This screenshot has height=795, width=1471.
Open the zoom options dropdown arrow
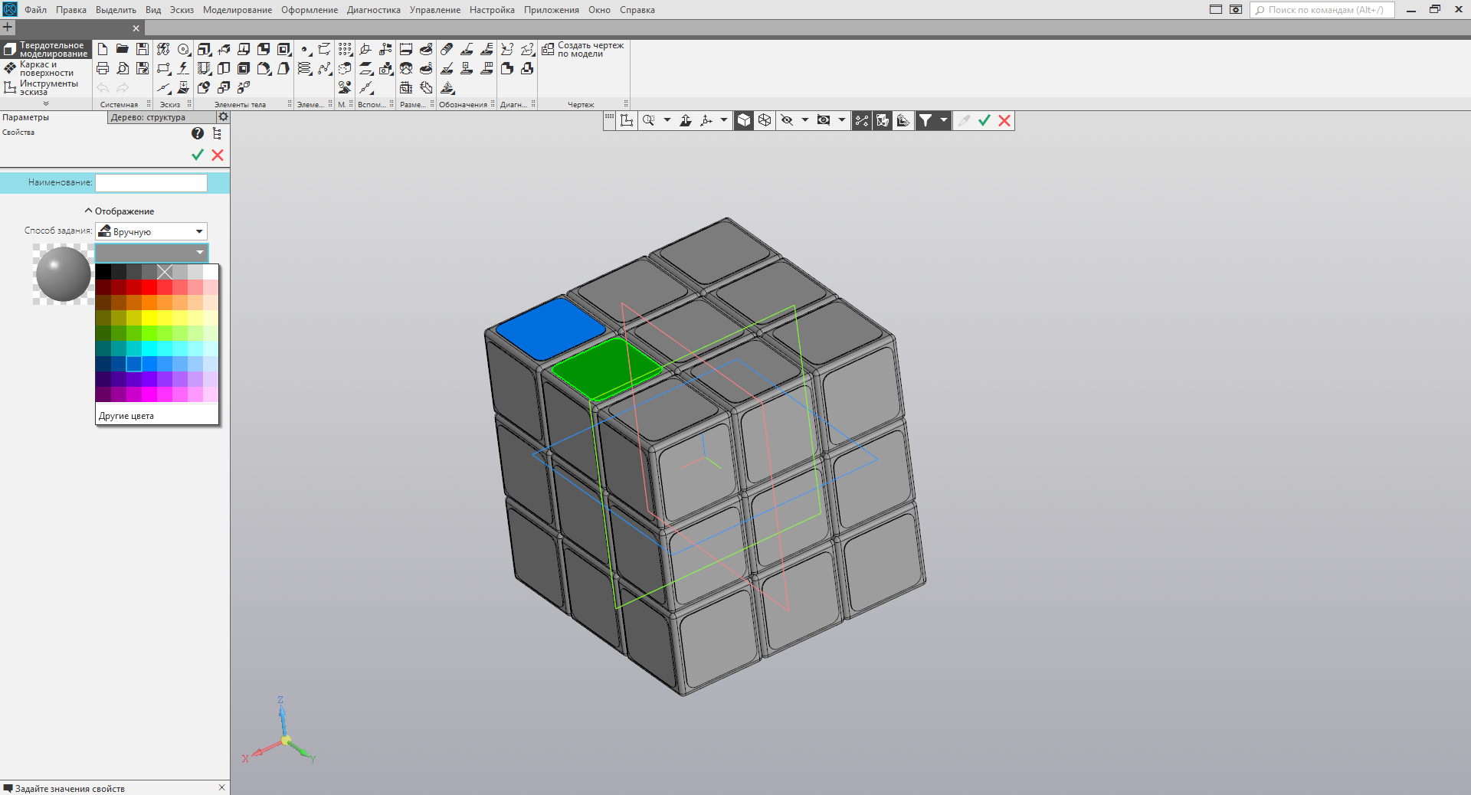point(667,120)
